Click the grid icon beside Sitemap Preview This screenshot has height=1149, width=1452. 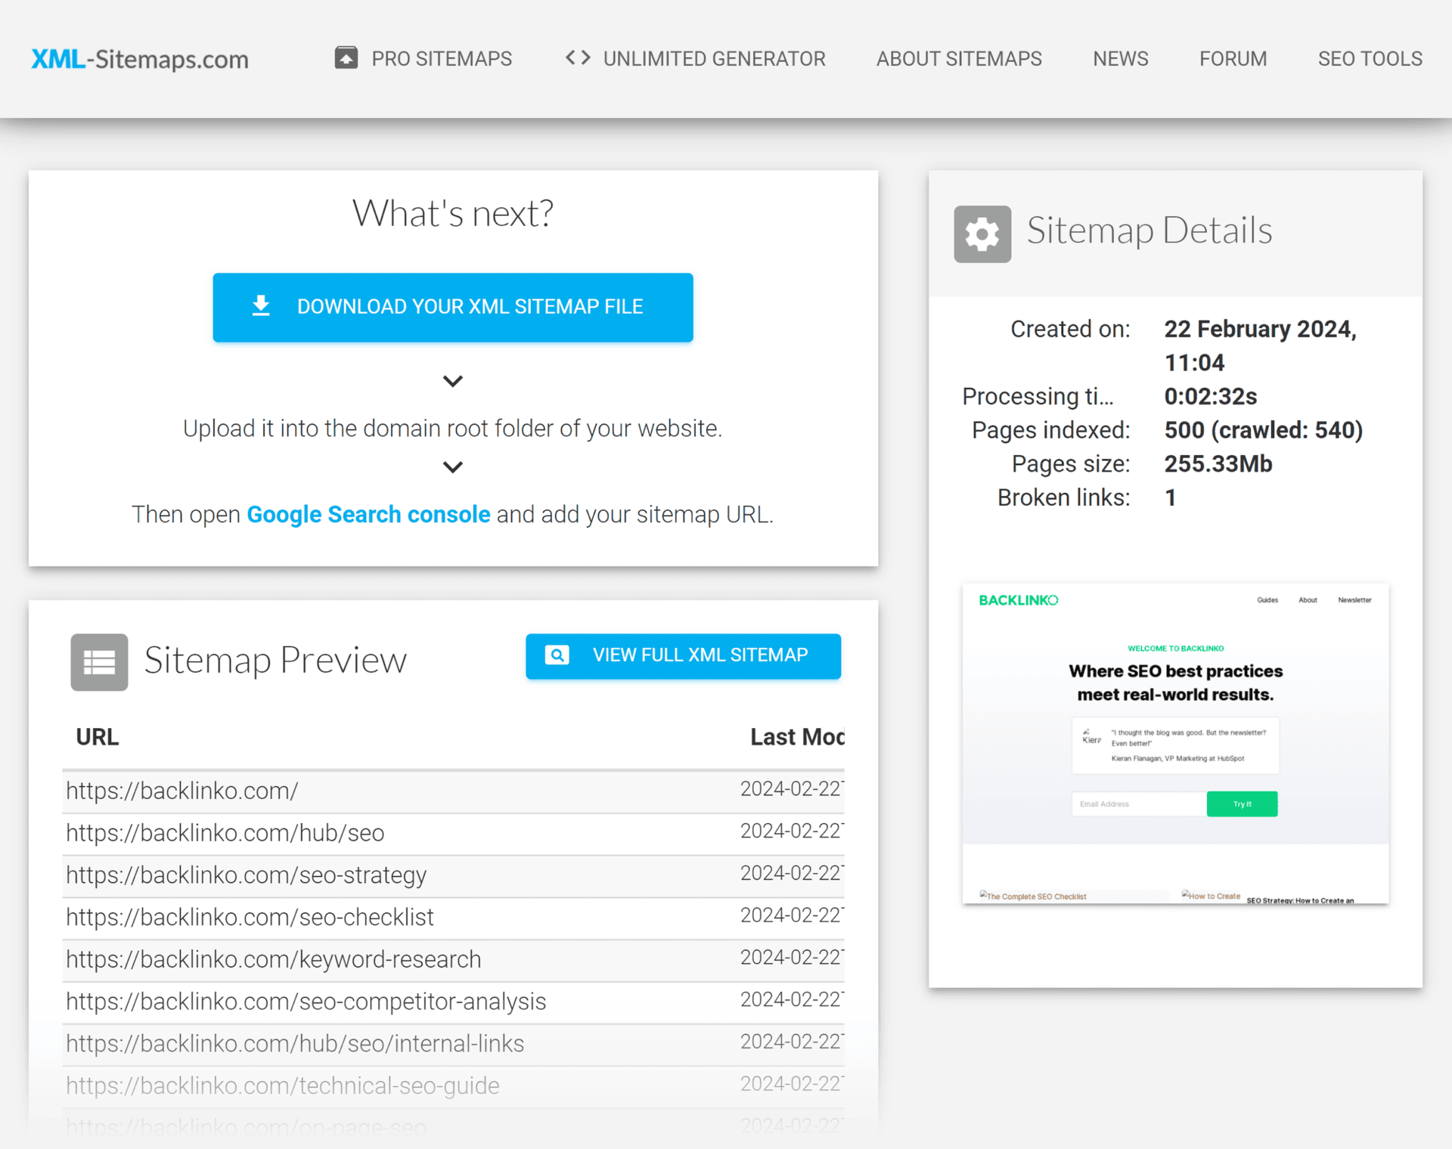pos(99,662)
